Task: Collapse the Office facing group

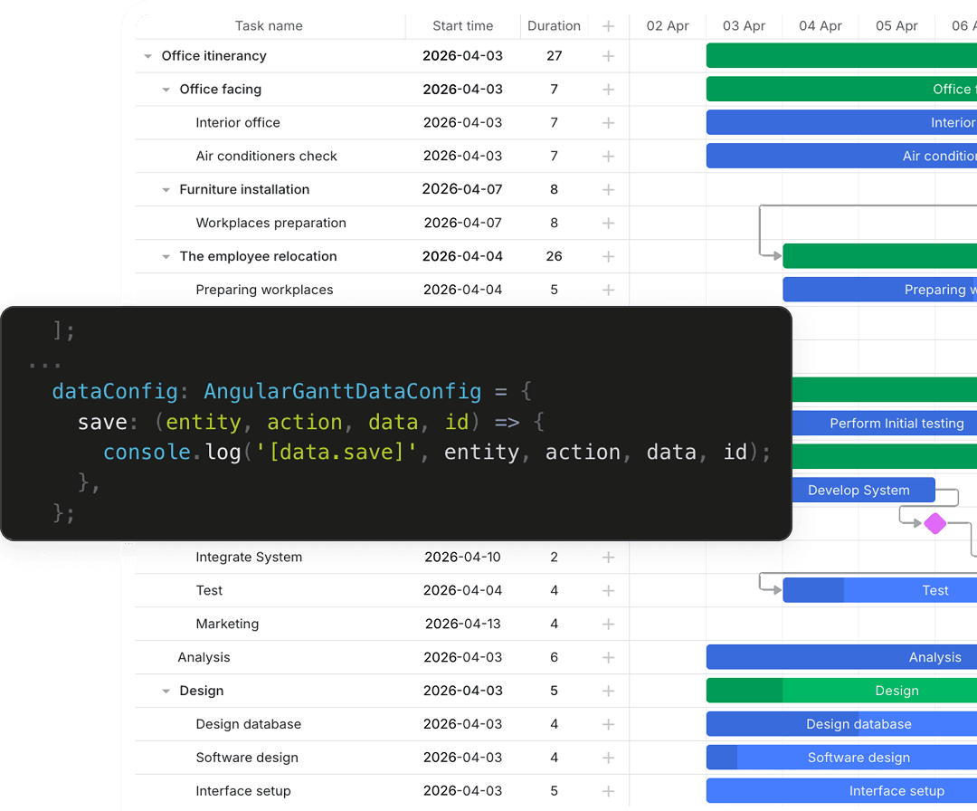Action: point(166,90)
